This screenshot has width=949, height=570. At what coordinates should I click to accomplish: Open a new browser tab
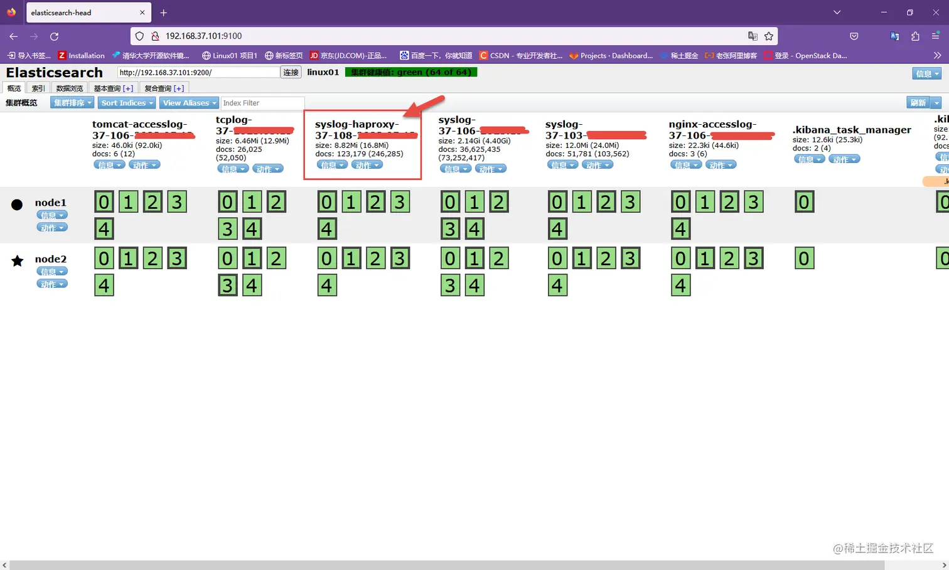tap(164, 13)
